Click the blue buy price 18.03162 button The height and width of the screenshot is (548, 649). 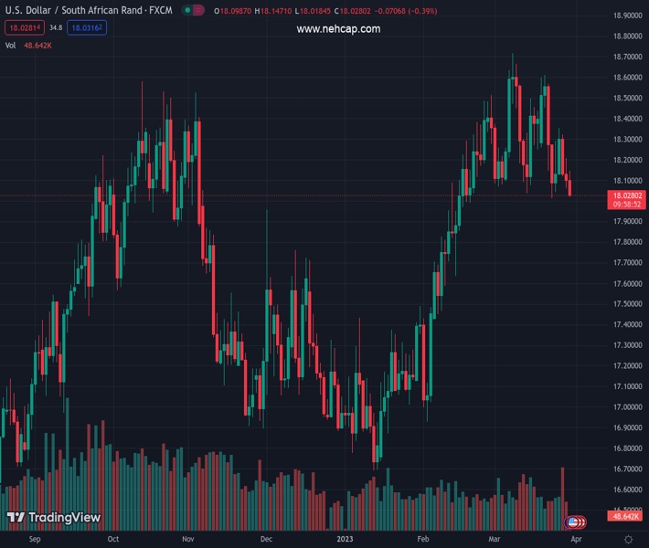[87, 27]
